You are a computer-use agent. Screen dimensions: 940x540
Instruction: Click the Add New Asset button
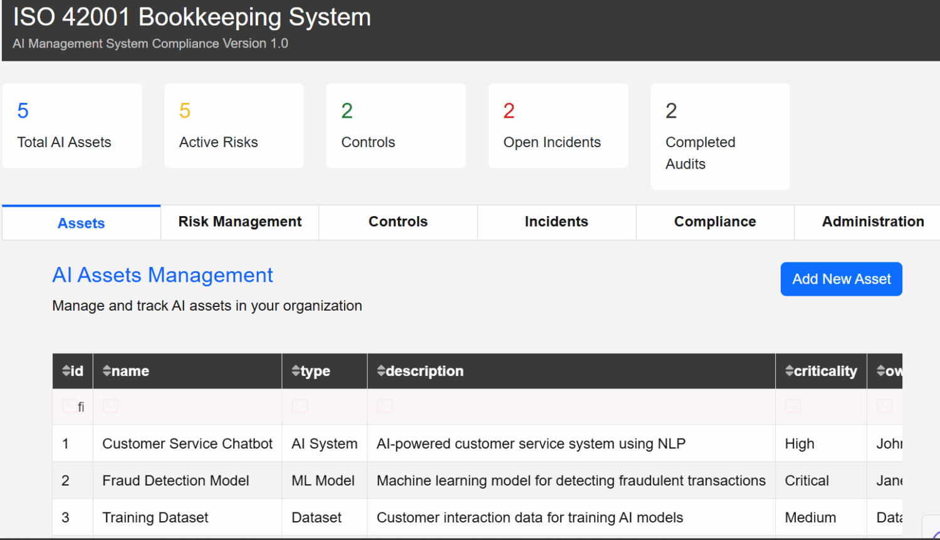click(x=841, y=279)
